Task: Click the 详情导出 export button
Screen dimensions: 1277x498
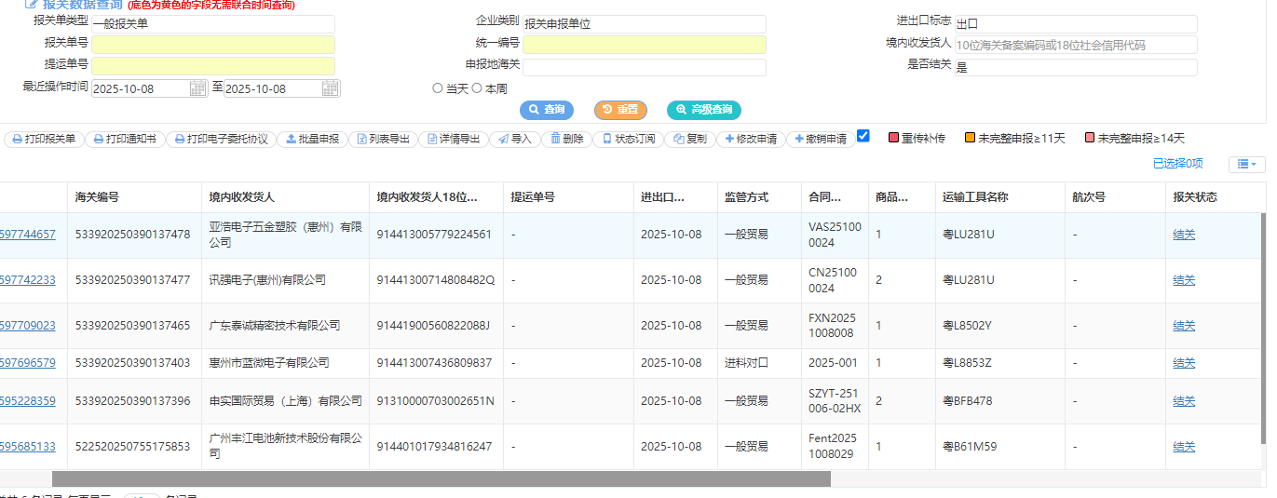Action: pos(453,140)
